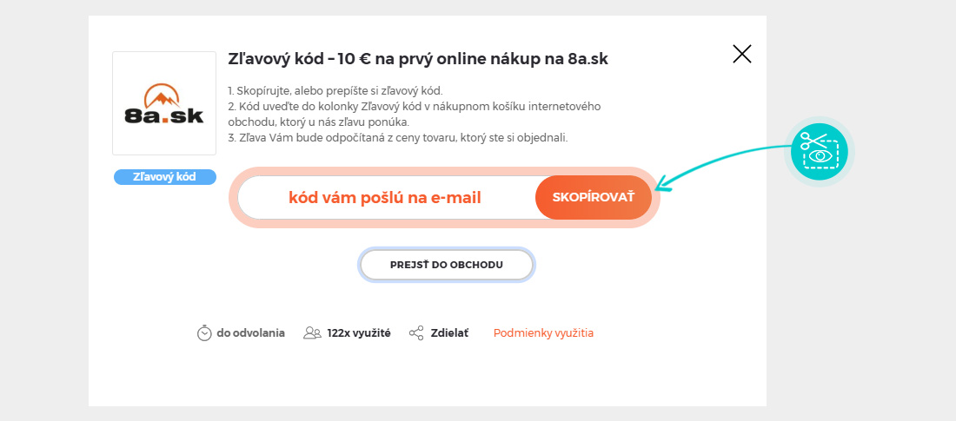
Task: Select the '122x využité' usage text
Action: (358, 333)
